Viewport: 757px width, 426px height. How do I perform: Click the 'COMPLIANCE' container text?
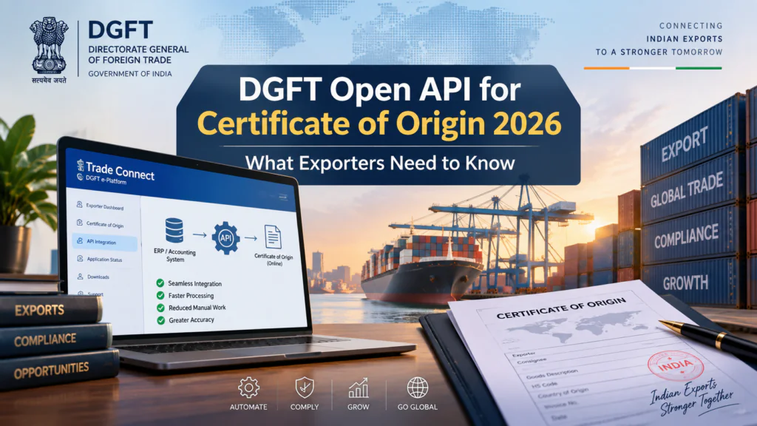pyautogui.click(x=687, y=236)
